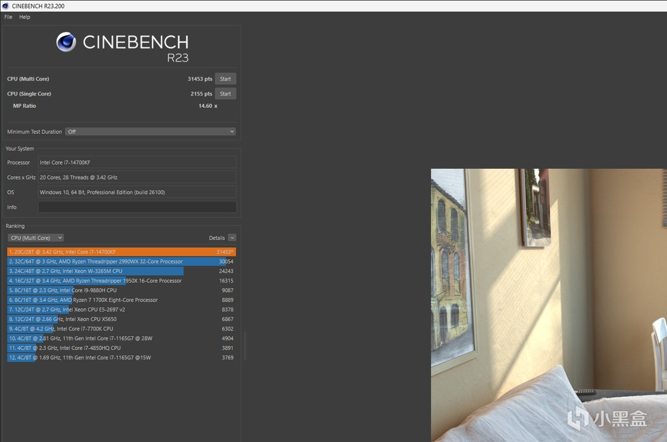Click the OS field Windows 10
The width and height of the screenshot is (667, 442).
point(137,192)
